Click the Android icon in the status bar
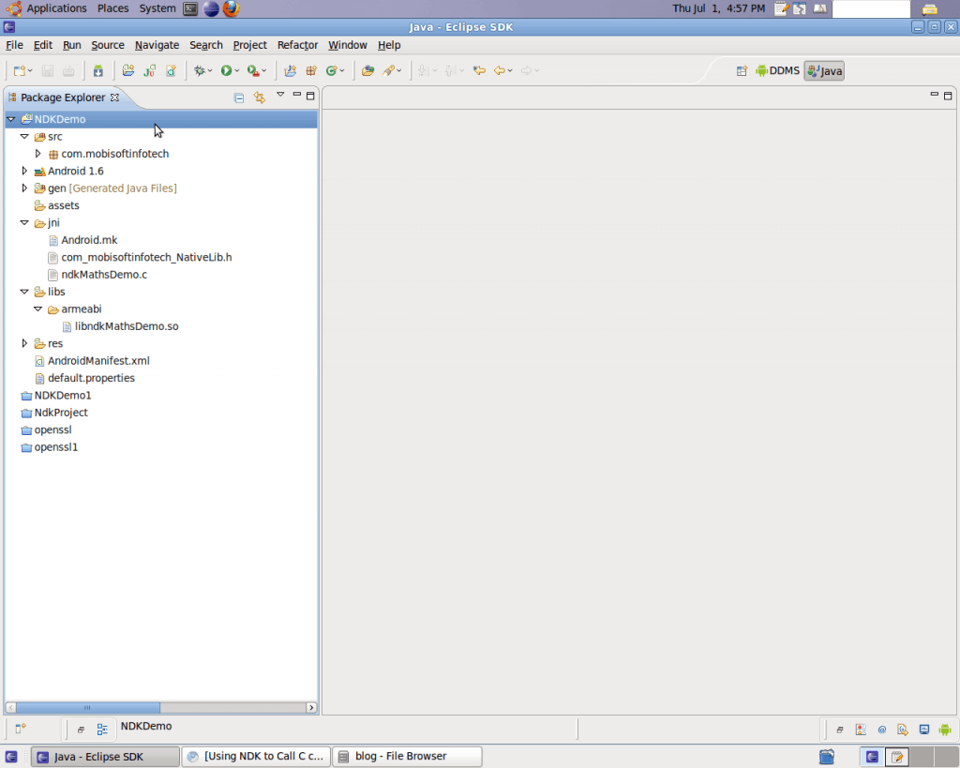The width and height of the screenshot is (960, 768). click(x=944, y=729)
